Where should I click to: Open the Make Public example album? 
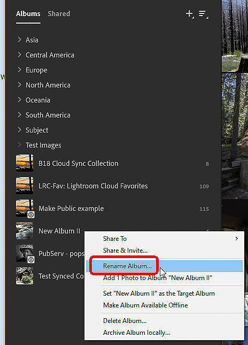click(x=71, y=208)
